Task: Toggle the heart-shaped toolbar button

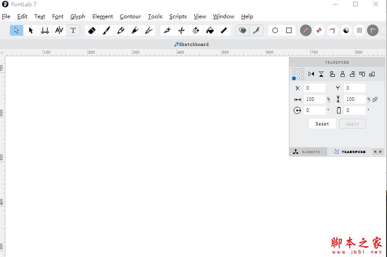Action: pos(243,30)
